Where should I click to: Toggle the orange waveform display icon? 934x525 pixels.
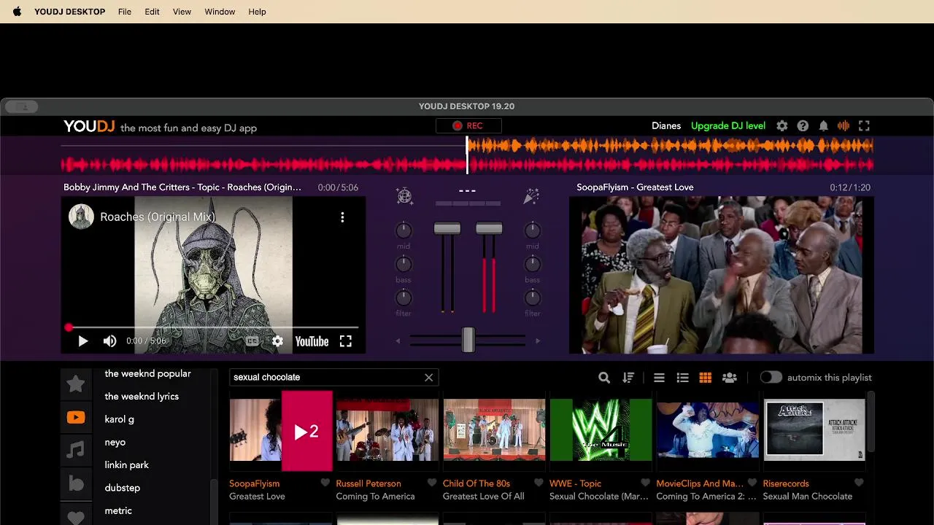(844, 126)
